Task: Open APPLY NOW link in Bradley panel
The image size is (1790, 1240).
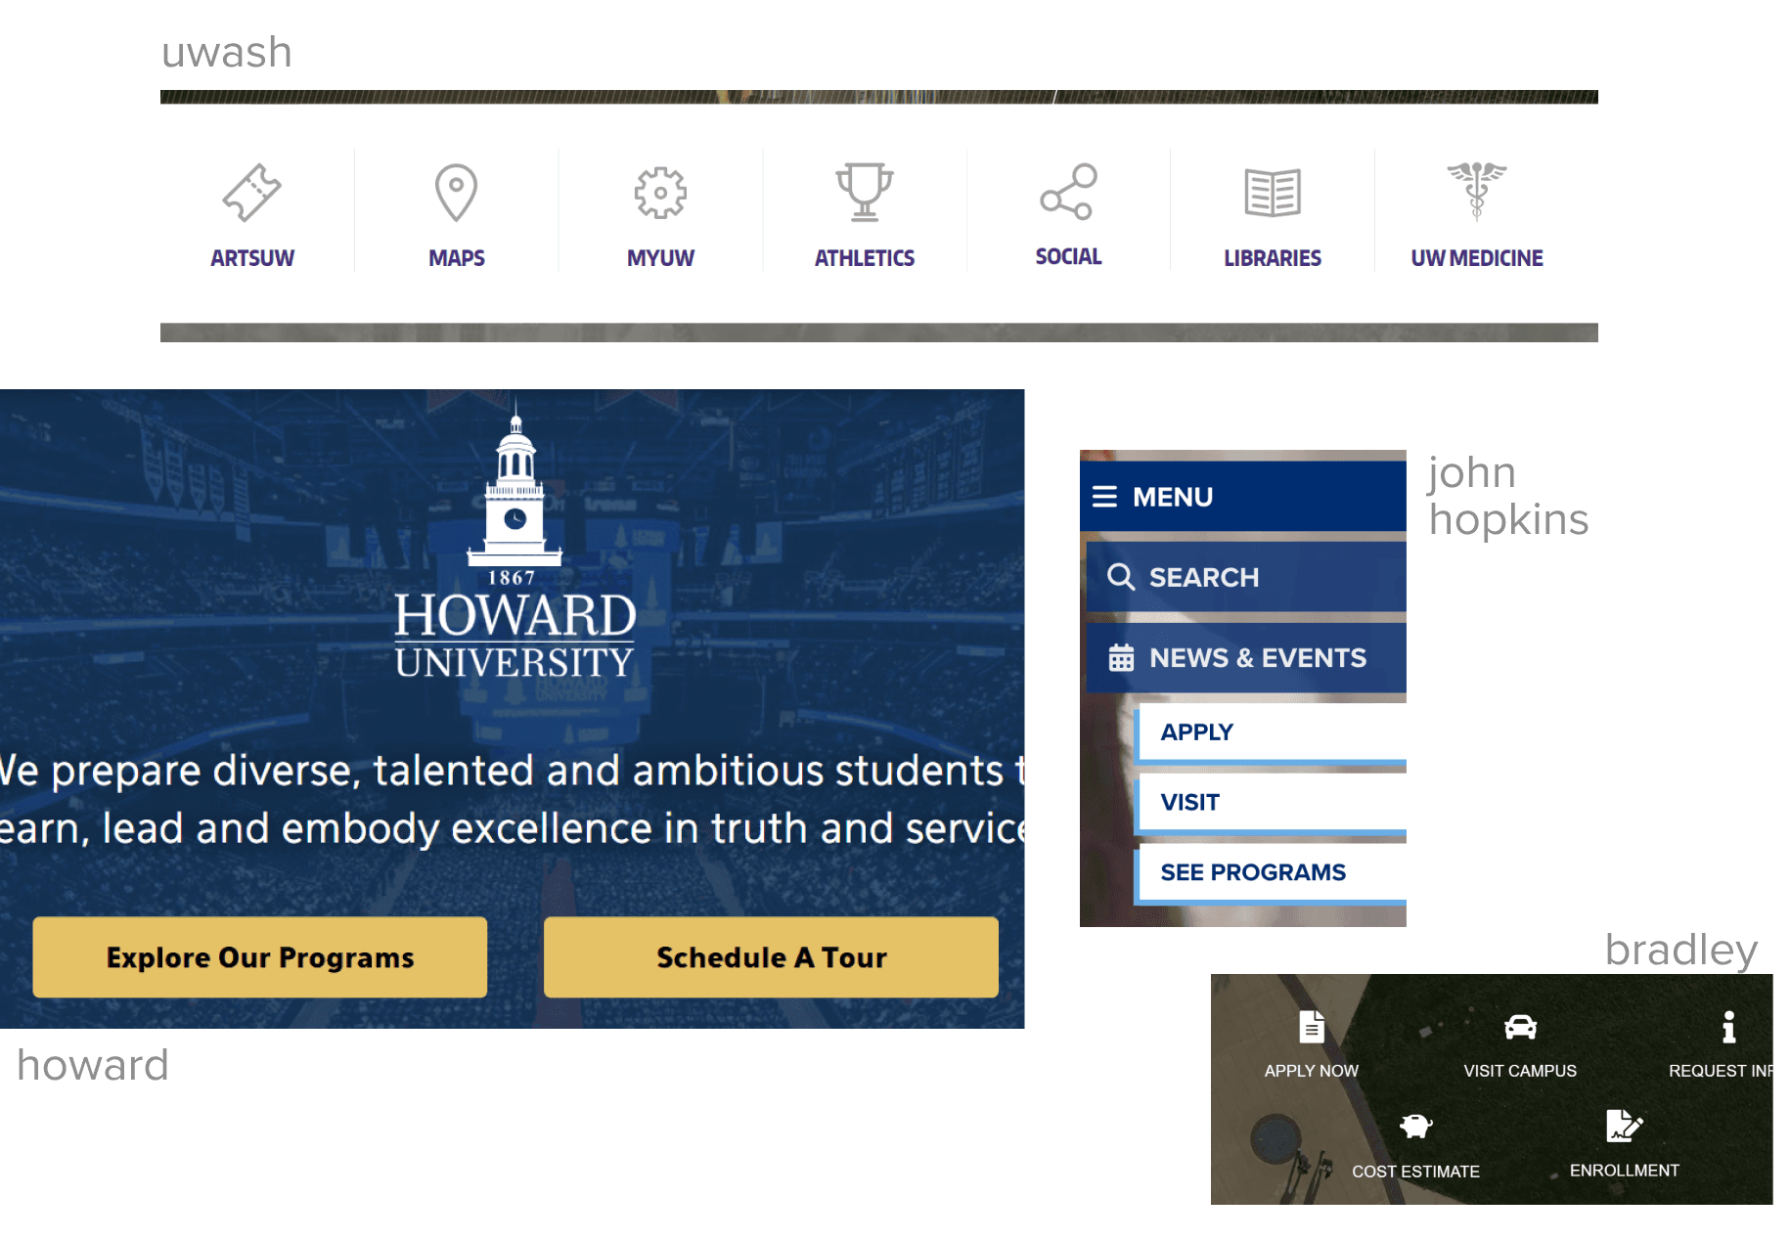Action: 1312,1071
